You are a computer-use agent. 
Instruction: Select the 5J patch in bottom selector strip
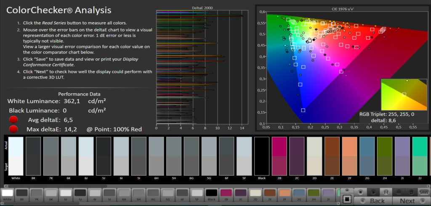point(80,194)
